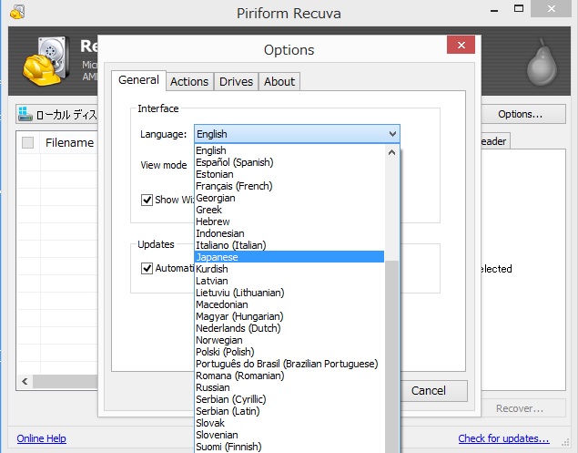Select Indonesian language
The image size is (578, 453).
point(289,233)
